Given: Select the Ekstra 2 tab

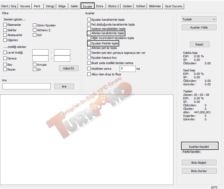Looking at the screenshot, I should click(113, 6).
